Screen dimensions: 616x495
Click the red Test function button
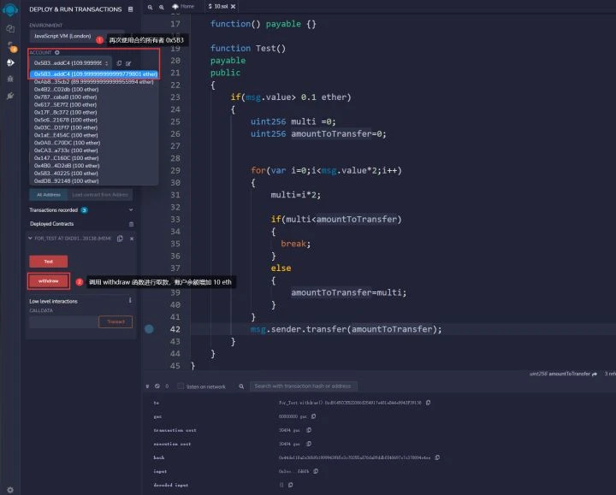pyautogui.click(x=48, y=262)
